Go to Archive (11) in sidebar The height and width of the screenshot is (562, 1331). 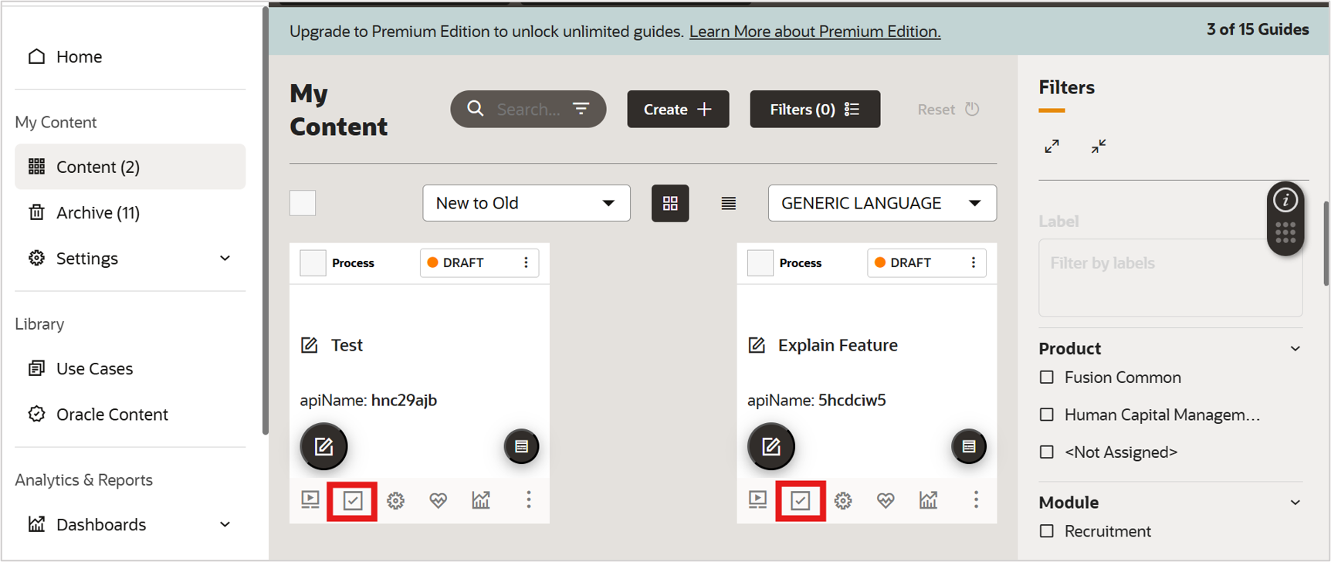(98, 212)
